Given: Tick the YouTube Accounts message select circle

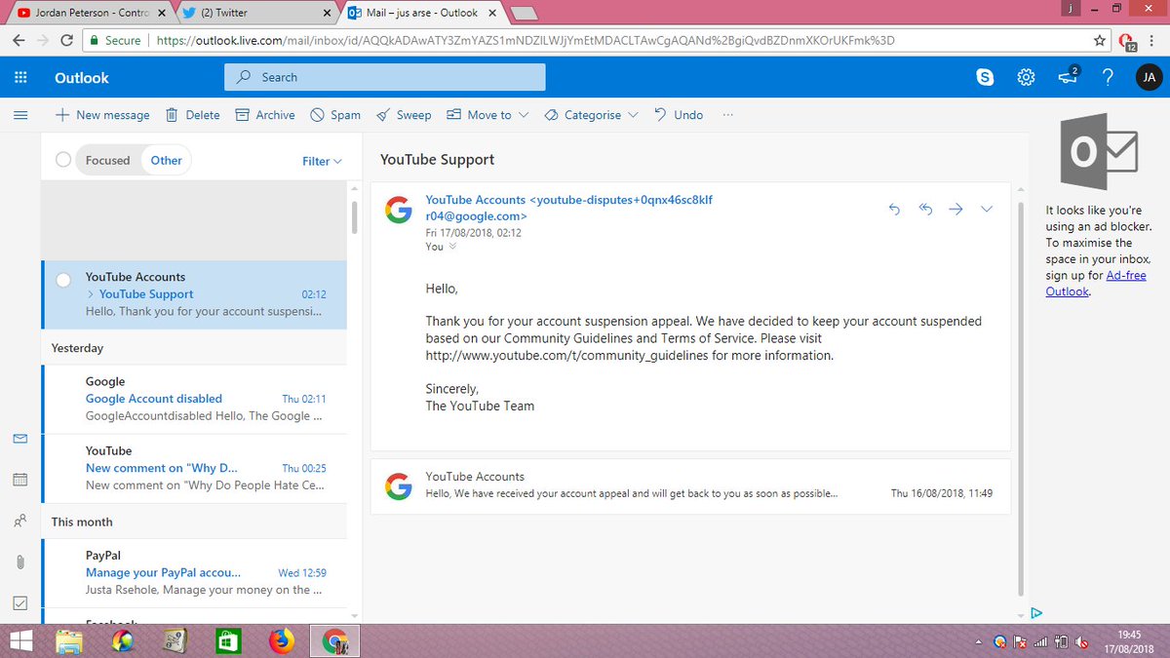Looking at the screenshot, I should click(63, 280).
